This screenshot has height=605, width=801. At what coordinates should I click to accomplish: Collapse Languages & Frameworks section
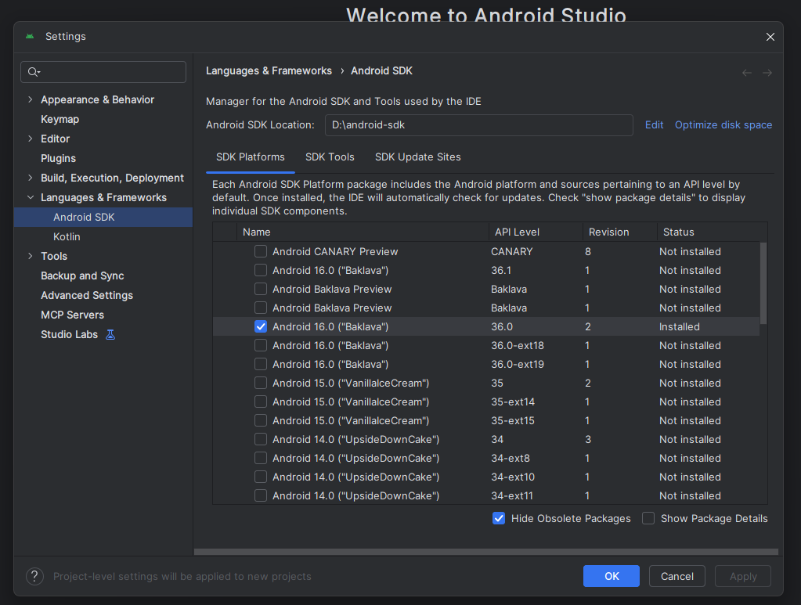[x=30, y=197]
